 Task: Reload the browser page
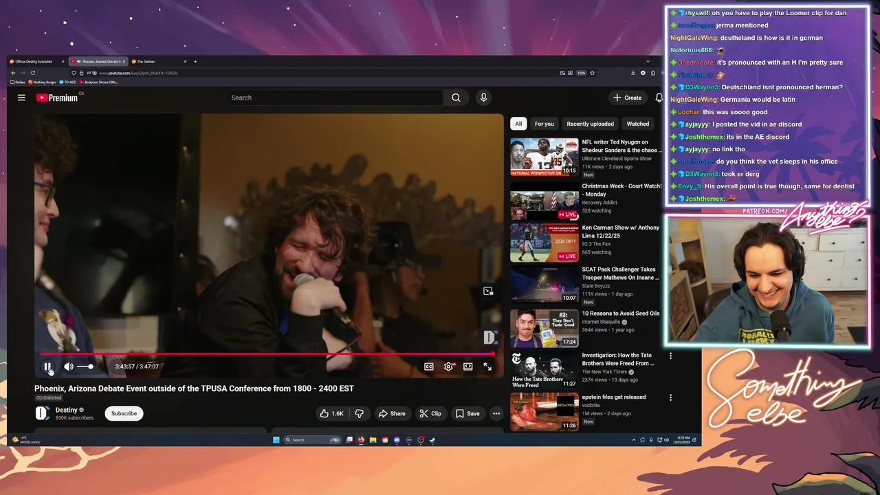[32, 73]
